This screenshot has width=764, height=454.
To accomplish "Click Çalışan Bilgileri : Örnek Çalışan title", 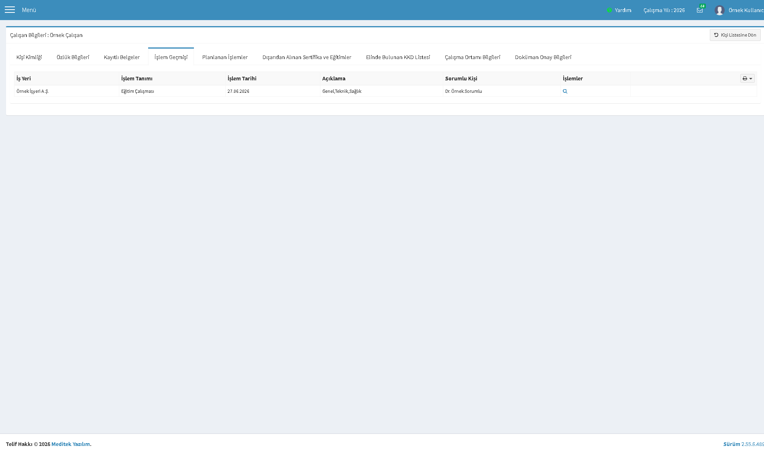I will (46, 35).
